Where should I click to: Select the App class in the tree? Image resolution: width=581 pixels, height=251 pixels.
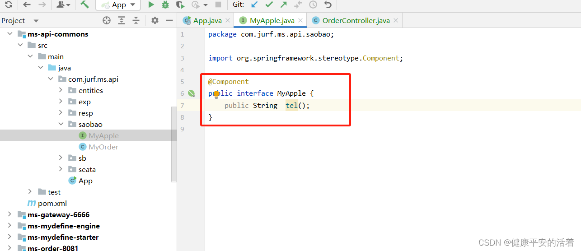click(x=85, y=181)
